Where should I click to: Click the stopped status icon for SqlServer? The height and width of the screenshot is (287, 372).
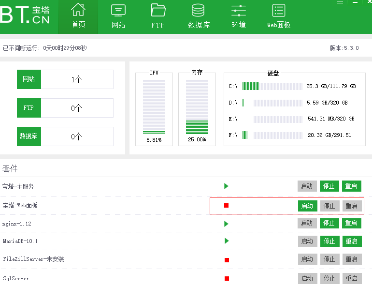tap(227, 278)
